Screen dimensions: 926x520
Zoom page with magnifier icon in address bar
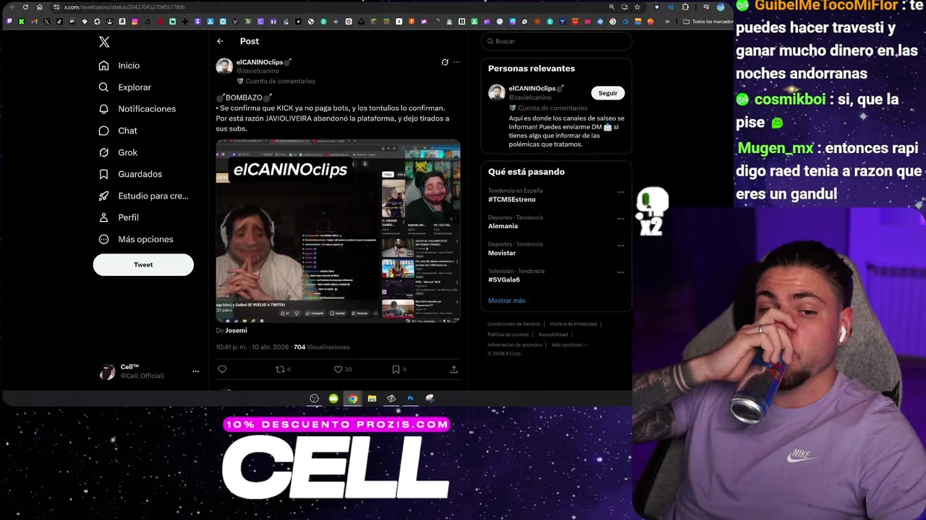[612, 7]
